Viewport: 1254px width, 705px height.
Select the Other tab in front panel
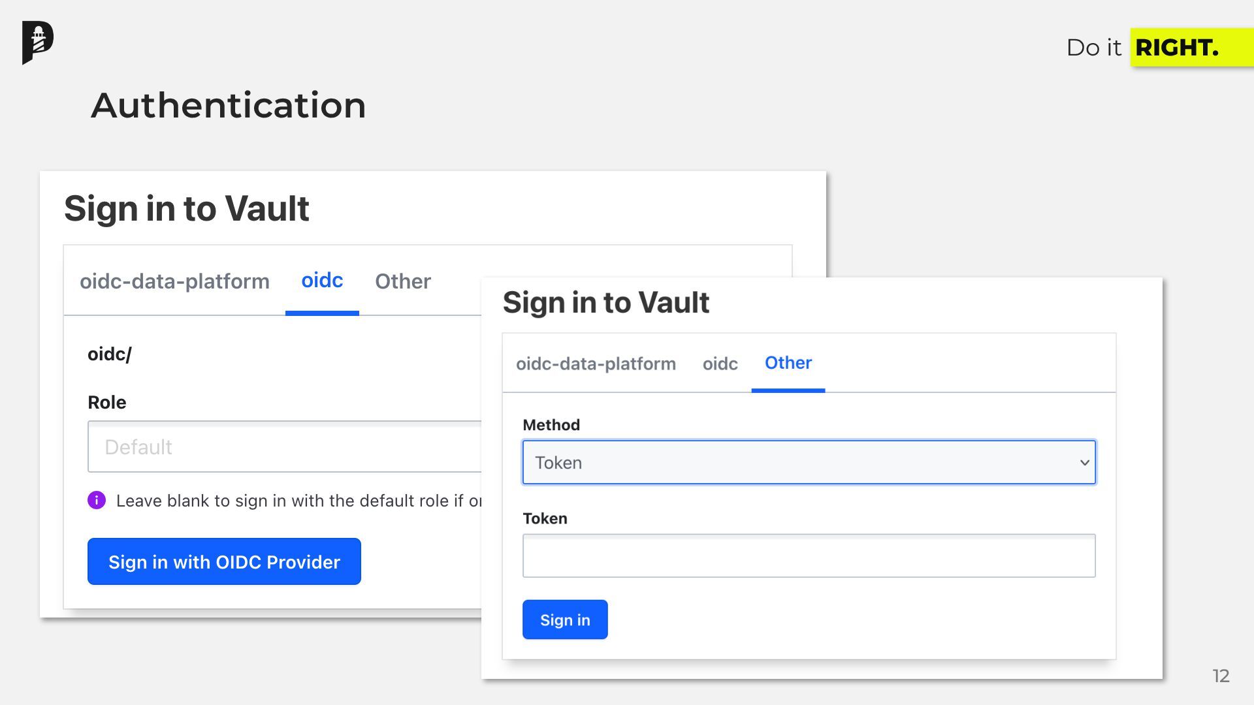coord(788,363)
